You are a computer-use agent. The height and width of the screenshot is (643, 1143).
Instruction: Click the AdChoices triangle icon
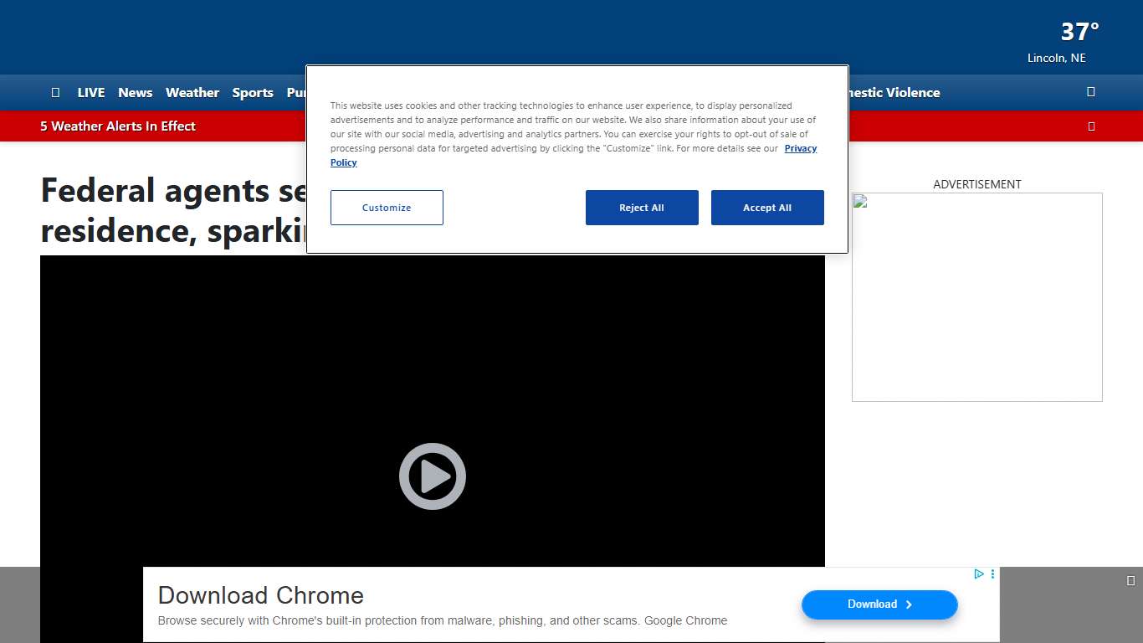coord(978,574)
